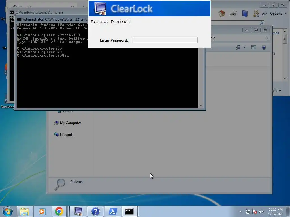Click the large search magnifier in Explorer details pane
Image resolution: width=290 pixels, height=217 pixels.
tap(60, 185)
